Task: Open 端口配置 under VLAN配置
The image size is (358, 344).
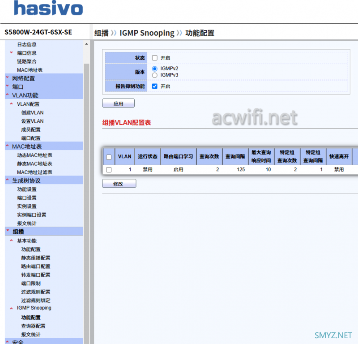Action: [31, 138]
